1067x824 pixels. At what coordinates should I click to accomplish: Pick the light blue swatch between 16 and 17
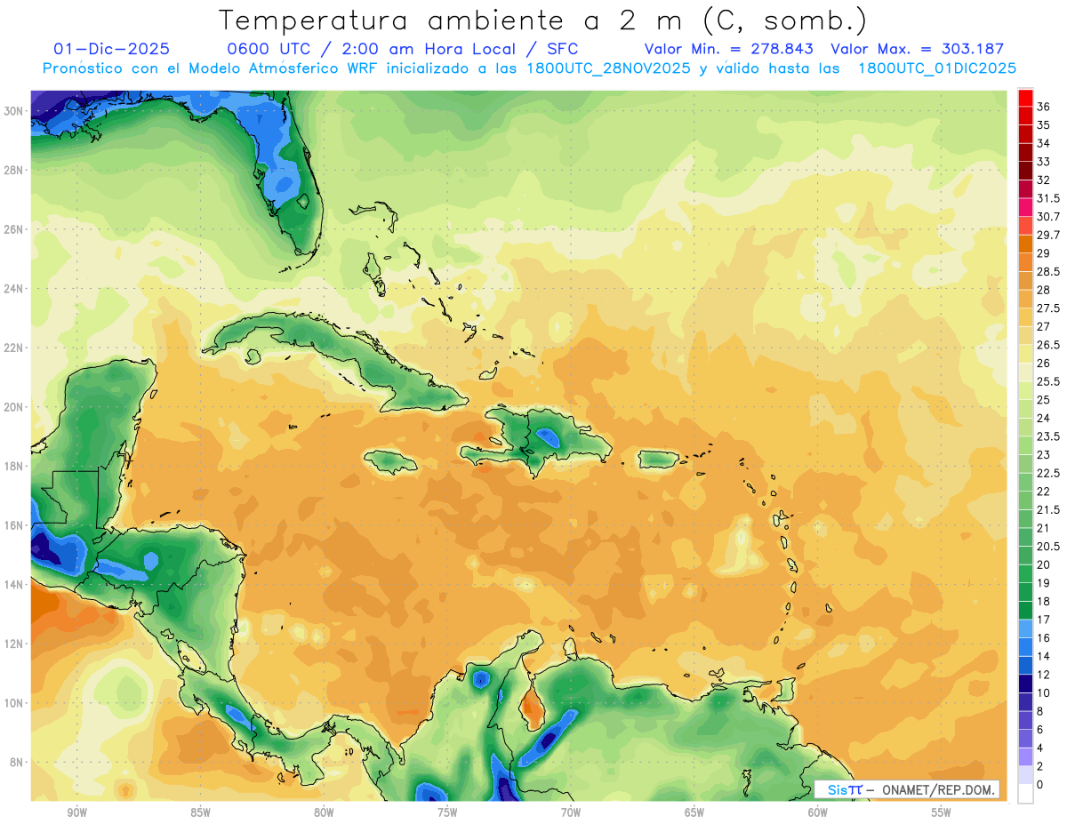pyautogui.click(x=1025, y=628)
